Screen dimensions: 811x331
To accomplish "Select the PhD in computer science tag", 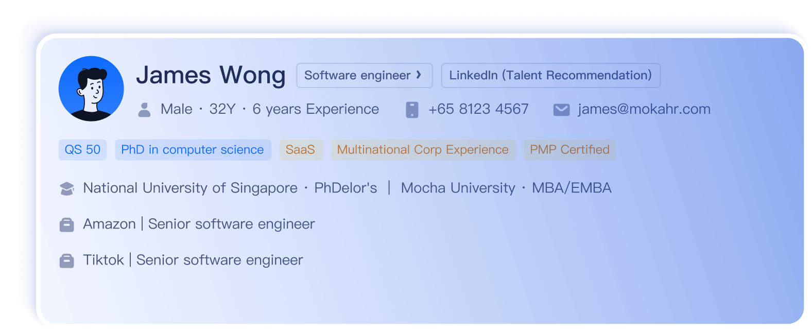I will 193,150.
